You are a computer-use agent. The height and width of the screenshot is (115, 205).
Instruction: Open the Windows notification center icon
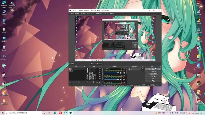coord(201,113)
